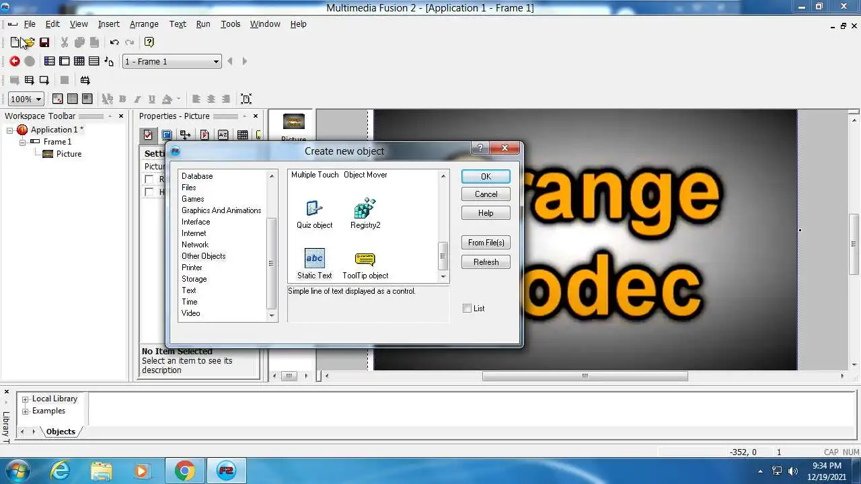Viewport: 861px width, 484px height.
Task: Collapse the Application 1 tree node
Action: [10, 130]
